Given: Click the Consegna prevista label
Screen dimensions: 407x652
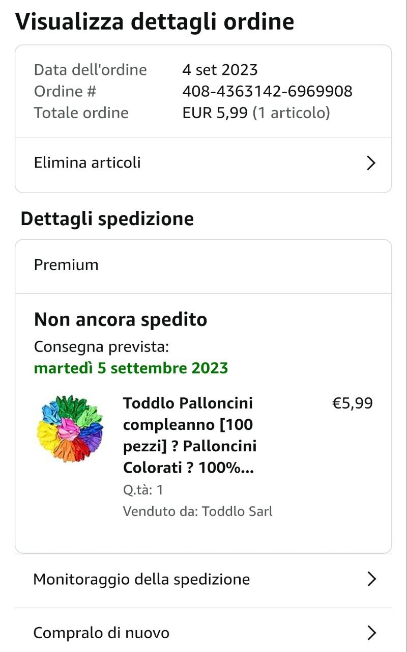Looking at the screenshot, I should coord(101,347).
